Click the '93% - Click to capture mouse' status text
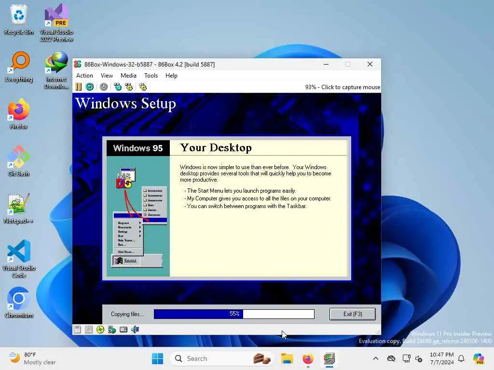This screenshot has width=494, height=370. (x=343, y=87)
